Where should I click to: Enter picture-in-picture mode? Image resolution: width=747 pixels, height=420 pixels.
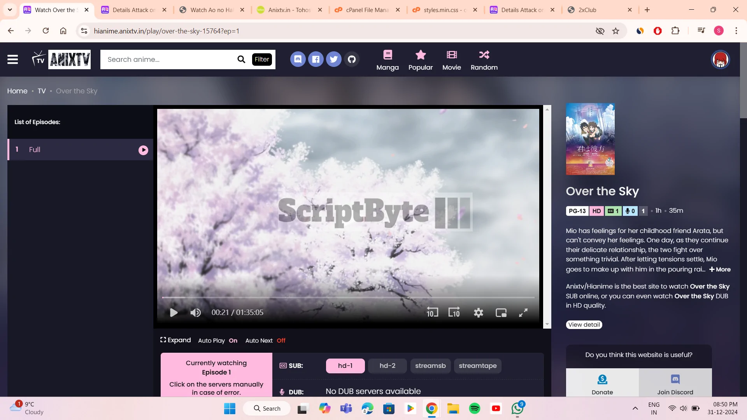(x=501, y=313)
